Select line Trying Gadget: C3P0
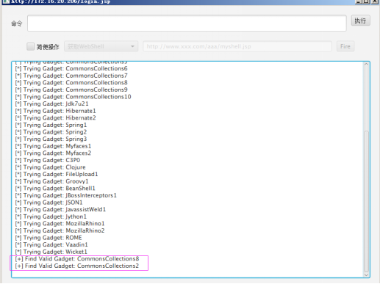Viewport: 380px width, 284px height. point(48,160)
